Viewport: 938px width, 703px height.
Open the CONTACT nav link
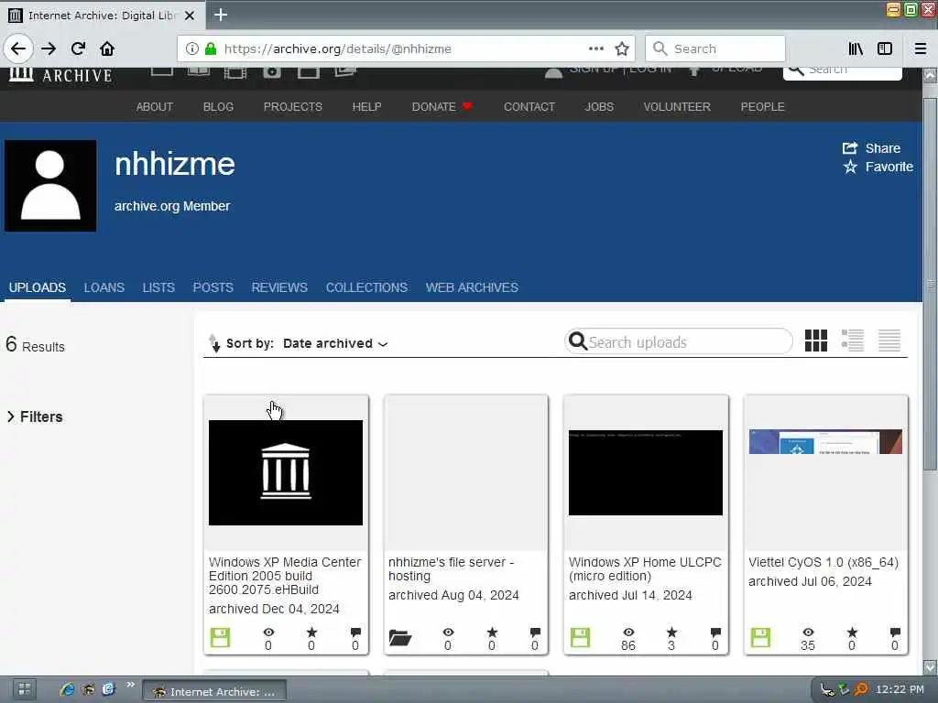(x=529, y=107)
